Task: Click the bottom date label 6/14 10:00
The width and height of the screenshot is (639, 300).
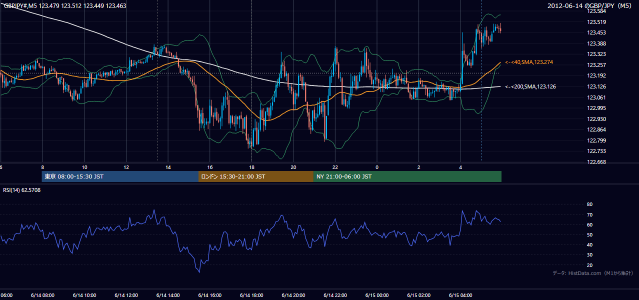Action: coord(84,295)
